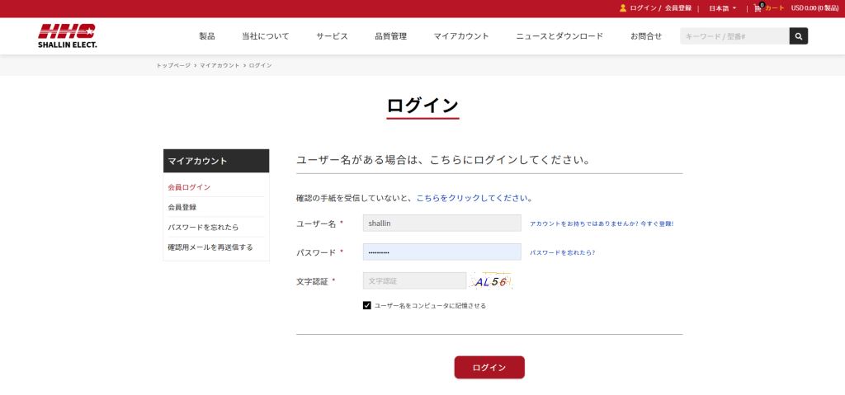Screen dimensions: 845x395
Task: Click トップページ in the breadcrumb
Action: pyautogui.click(x=173, y=65)
